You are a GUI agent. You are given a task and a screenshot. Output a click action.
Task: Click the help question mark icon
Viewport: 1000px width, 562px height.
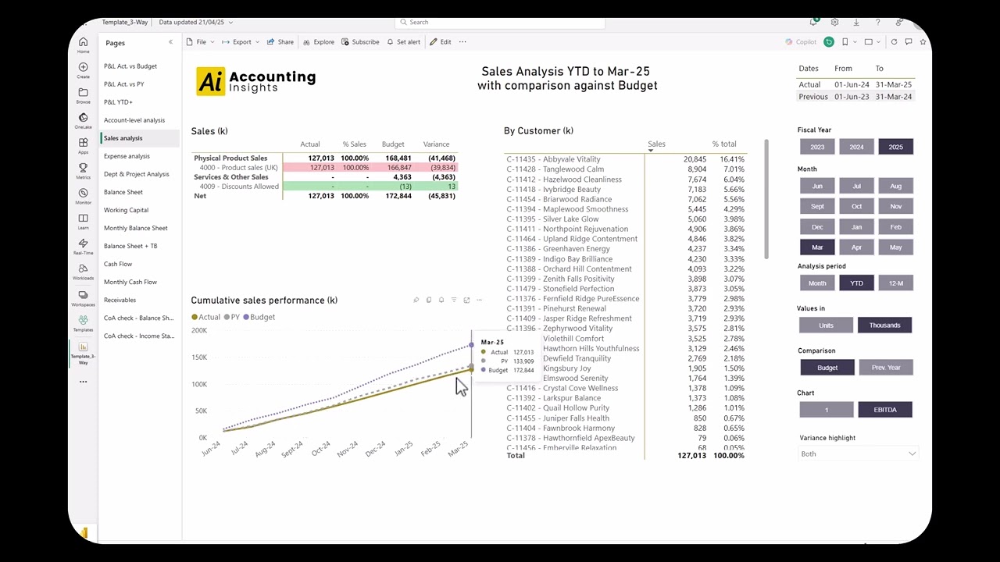pyautogui.click(x=877, y=22)
